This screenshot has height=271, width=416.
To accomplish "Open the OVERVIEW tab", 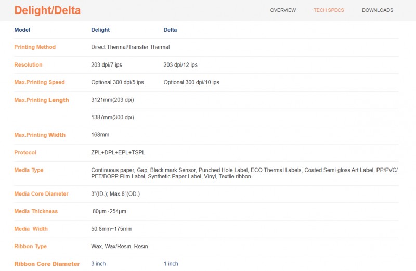I will pyautogui.click(x=283, y=10).
